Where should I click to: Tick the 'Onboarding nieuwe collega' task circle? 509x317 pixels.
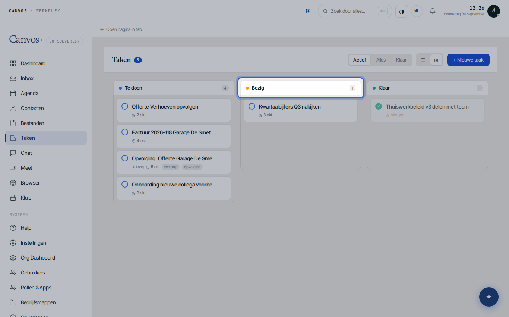pyautogui.click(x=125, y=185)
